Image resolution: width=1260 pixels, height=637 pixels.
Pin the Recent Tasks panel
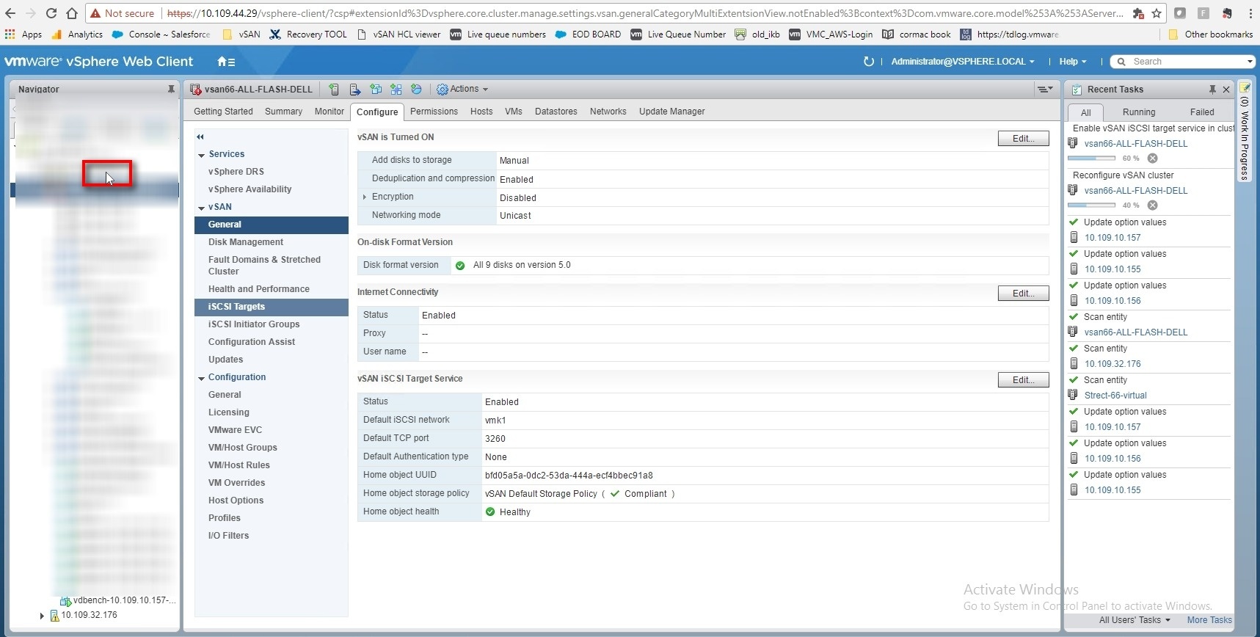coord(1212,90)
